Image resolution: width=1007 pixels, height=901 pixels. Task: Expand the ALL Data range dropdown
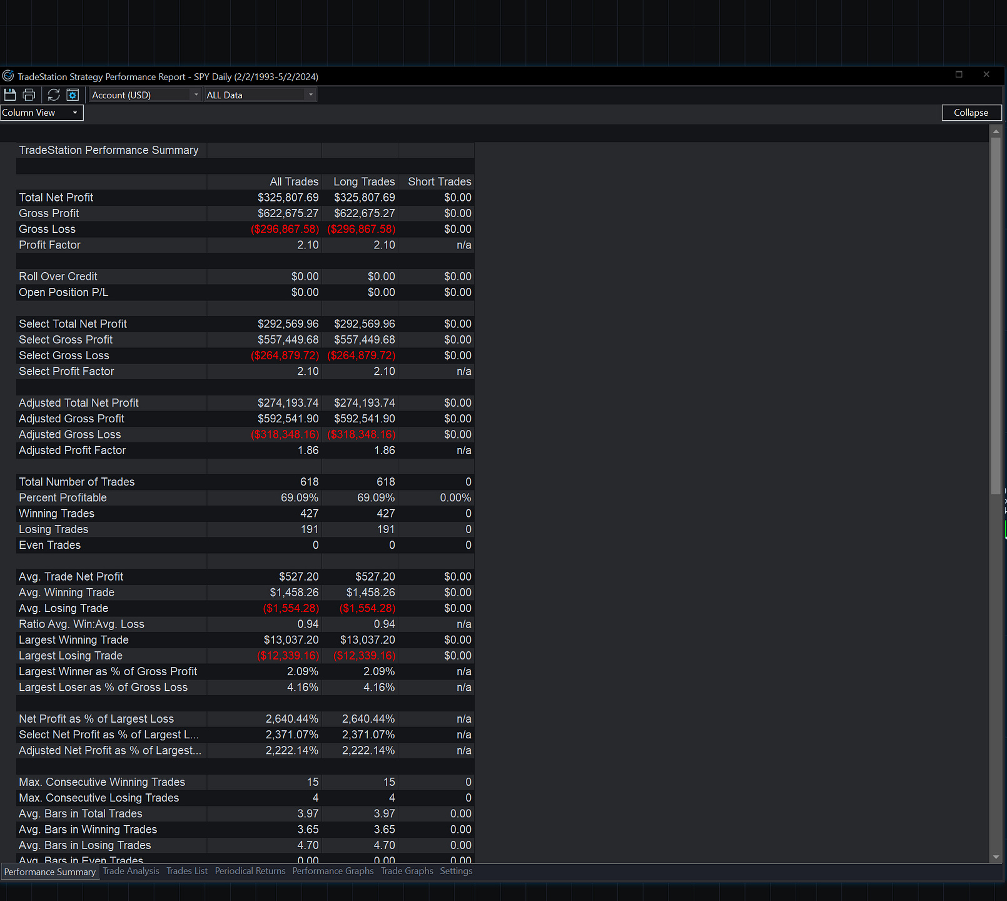260,95
